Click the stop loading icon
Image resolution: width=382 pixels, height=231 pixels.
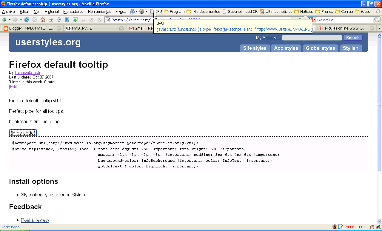35,20
